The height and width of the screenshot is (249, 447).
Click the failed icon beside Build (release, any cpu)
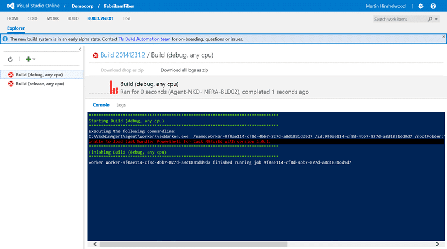tap(11, 84)
